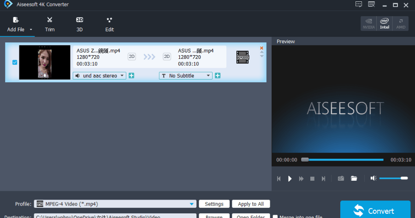Mute the preview volume
This screenshot has height=218, width=415.
(x=373, y=178)
